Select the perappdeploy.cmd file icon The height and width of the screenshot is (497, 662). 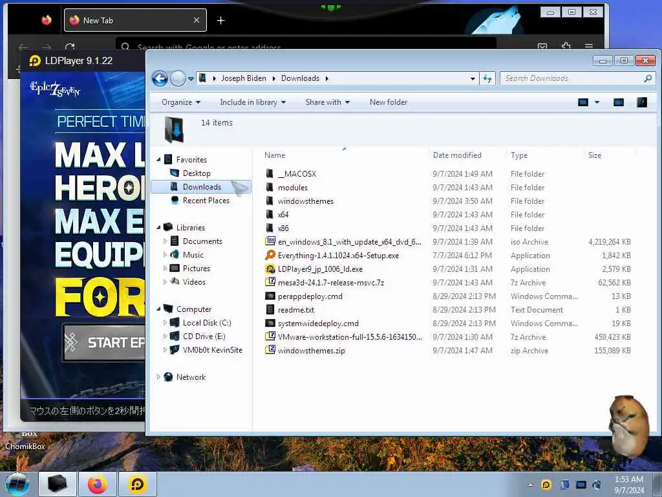point(270,296)
